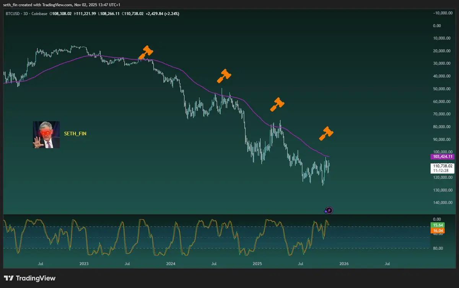The image size is (459, 288).
Task: Click the TradingView logo
Action: pos(30,278)
